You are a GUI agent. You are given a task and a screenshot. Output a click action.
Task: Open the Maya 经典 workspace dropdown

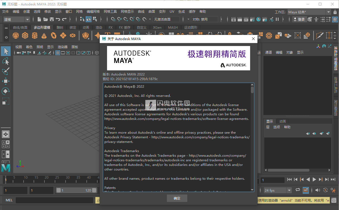309,12
